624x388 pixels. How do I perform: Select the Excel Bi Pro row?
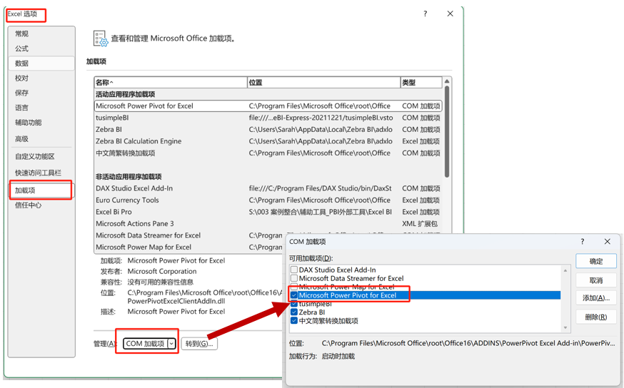tap(268, 212)
